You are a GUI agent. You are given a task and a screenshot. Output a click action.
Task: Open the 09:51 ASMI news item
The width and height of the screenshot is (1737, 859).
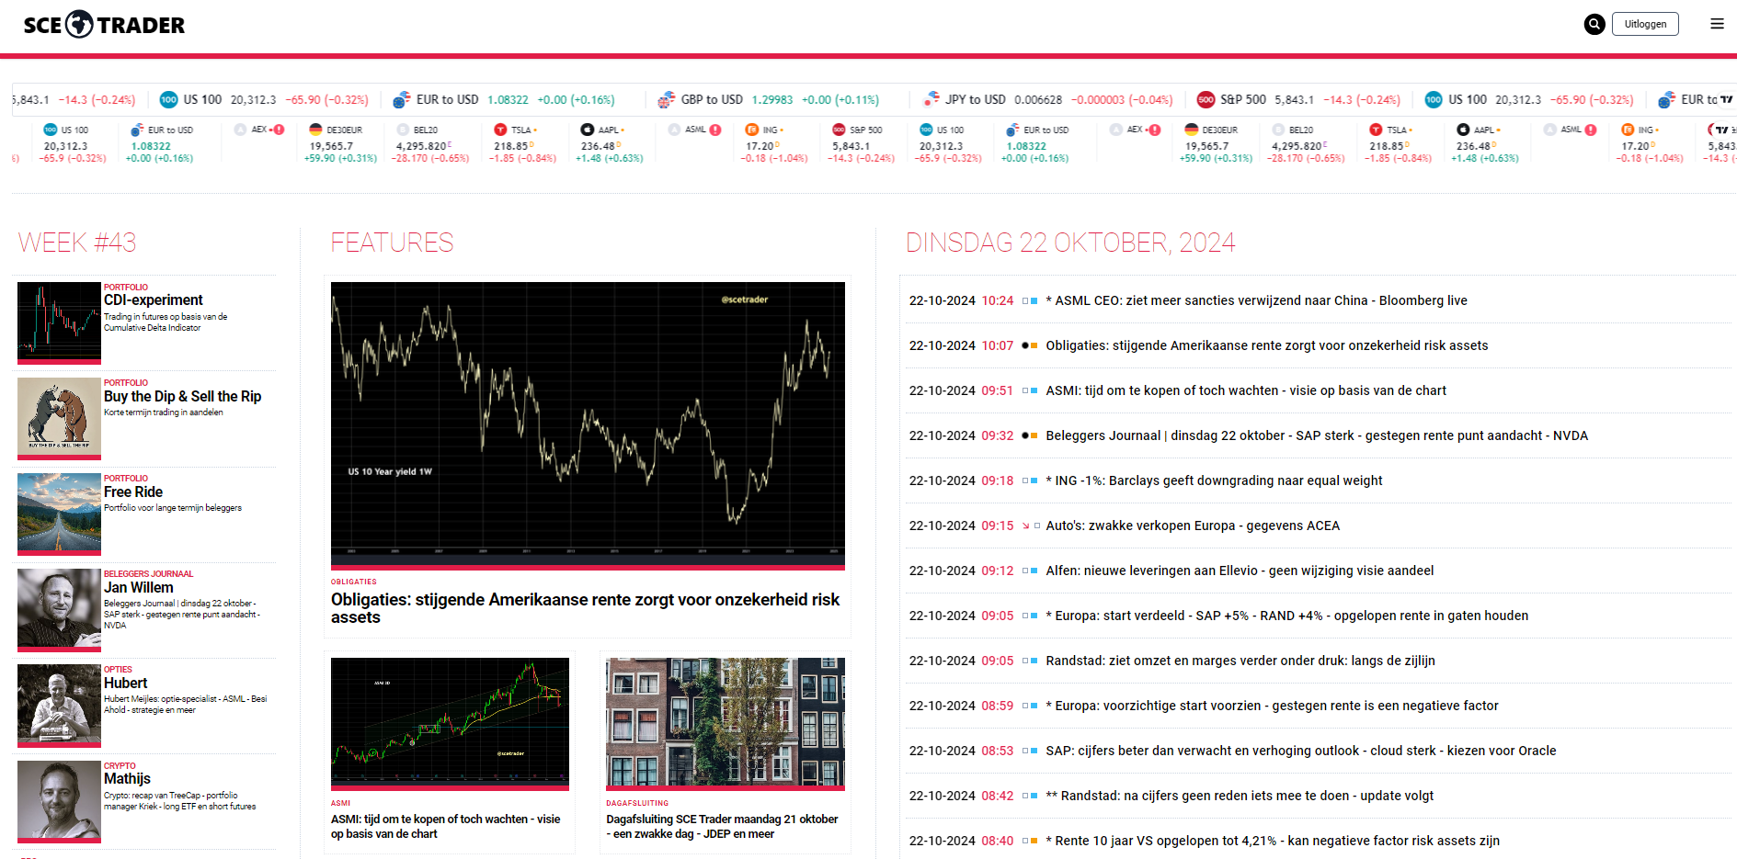tap(1246, 391)
